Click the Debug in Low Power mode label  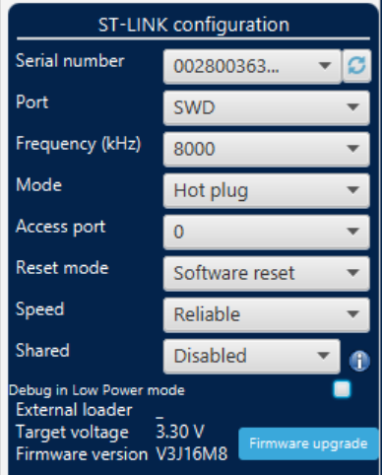click(x=96, y=390)
